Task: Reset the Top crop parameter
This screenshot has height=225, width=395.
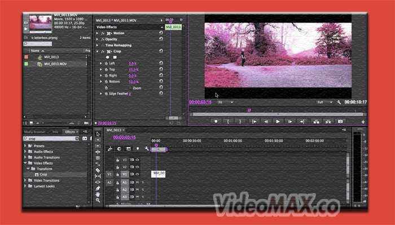Action: coord(161,69)
